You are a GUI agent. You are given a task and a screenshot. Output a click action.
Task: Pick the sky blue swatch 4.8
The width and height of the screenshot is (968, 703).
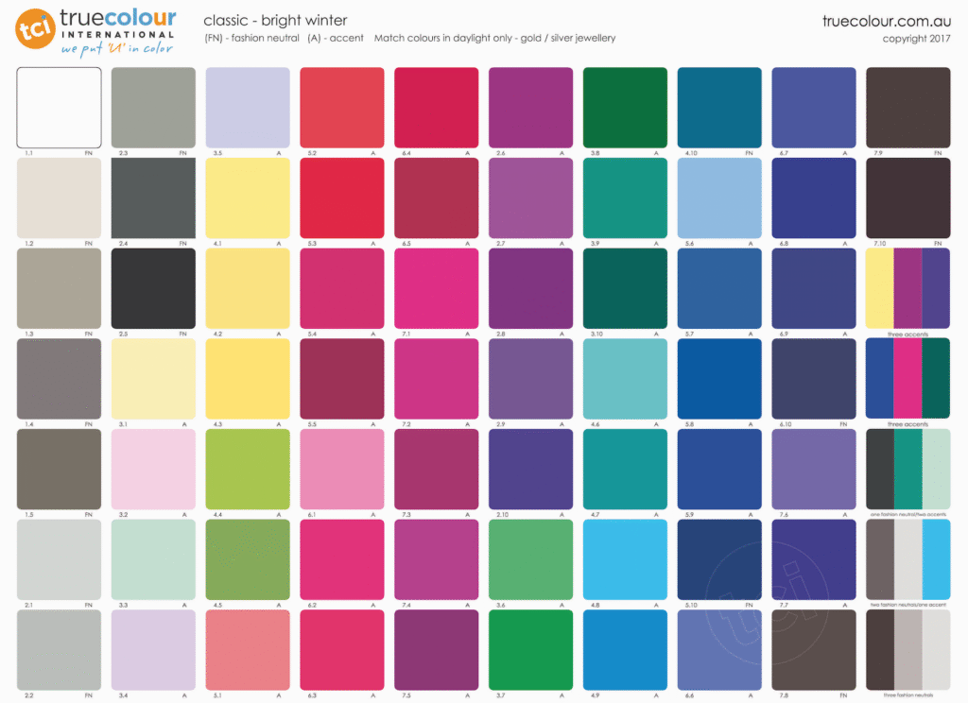click(x=626, y=559)
